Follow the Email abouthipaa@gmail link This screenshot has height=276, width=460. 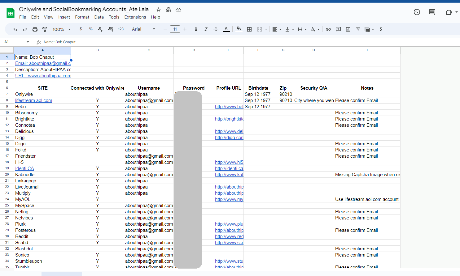click(x=43, y=63)
